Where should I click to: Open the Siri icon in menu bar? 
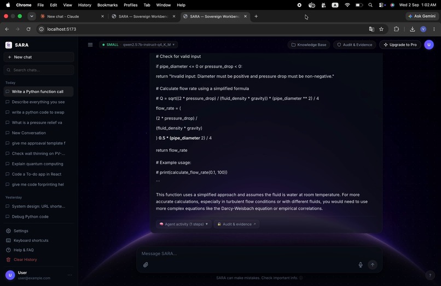pos(392,5)
